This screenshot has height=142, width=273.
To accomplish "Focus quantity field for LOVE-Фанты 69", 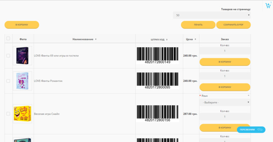I will click(x=225, y=51).
